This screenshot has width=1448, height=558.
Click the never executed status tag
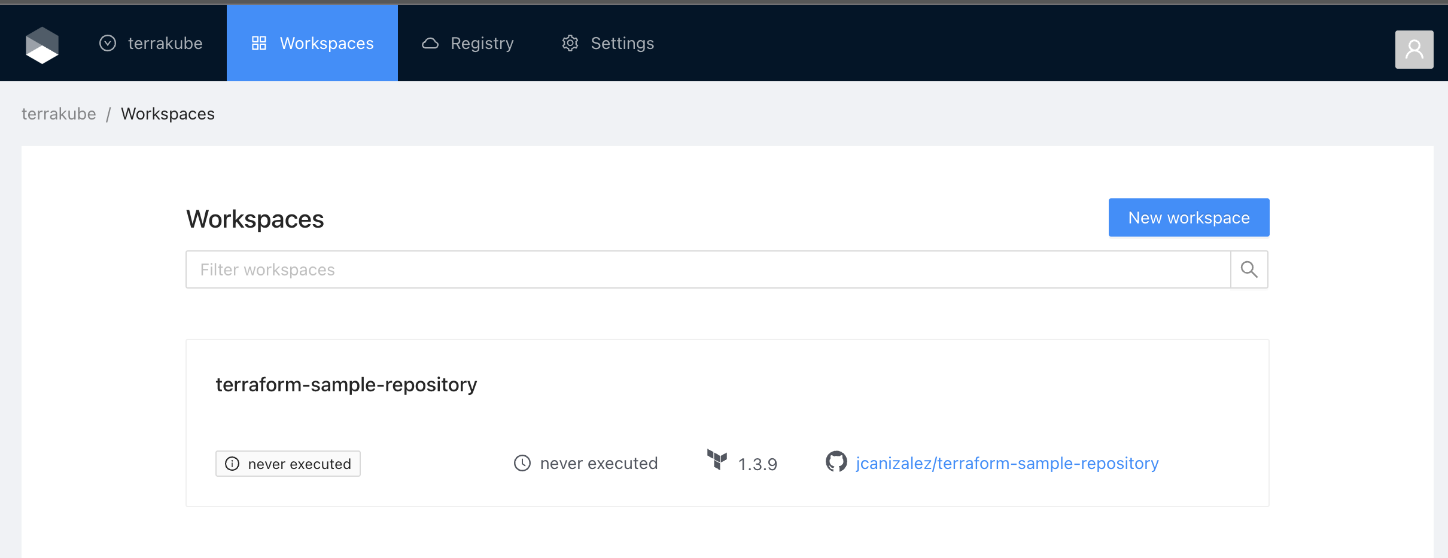coord(288,464)
